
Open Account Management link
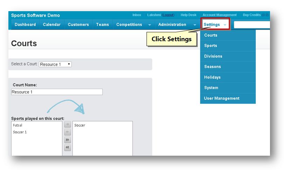tap(220, 15)
